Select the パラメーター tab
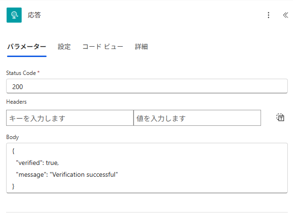Viewport: 293px width, 213px height. click(x=27, y=47)
